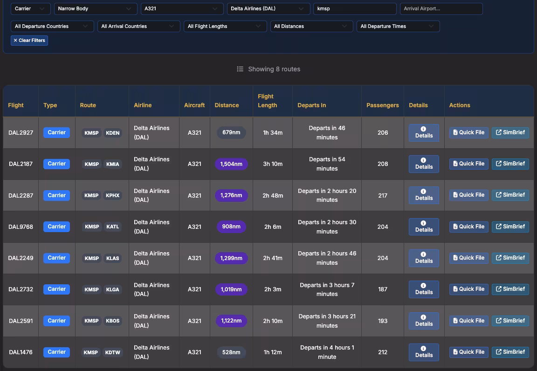
Task: Open the Delta Airlines (DAL) airline dropdown
Action: coord(268,8)
